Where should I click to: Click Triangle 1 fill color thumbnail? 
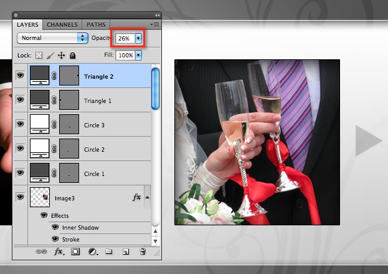[x=40, y=100]
